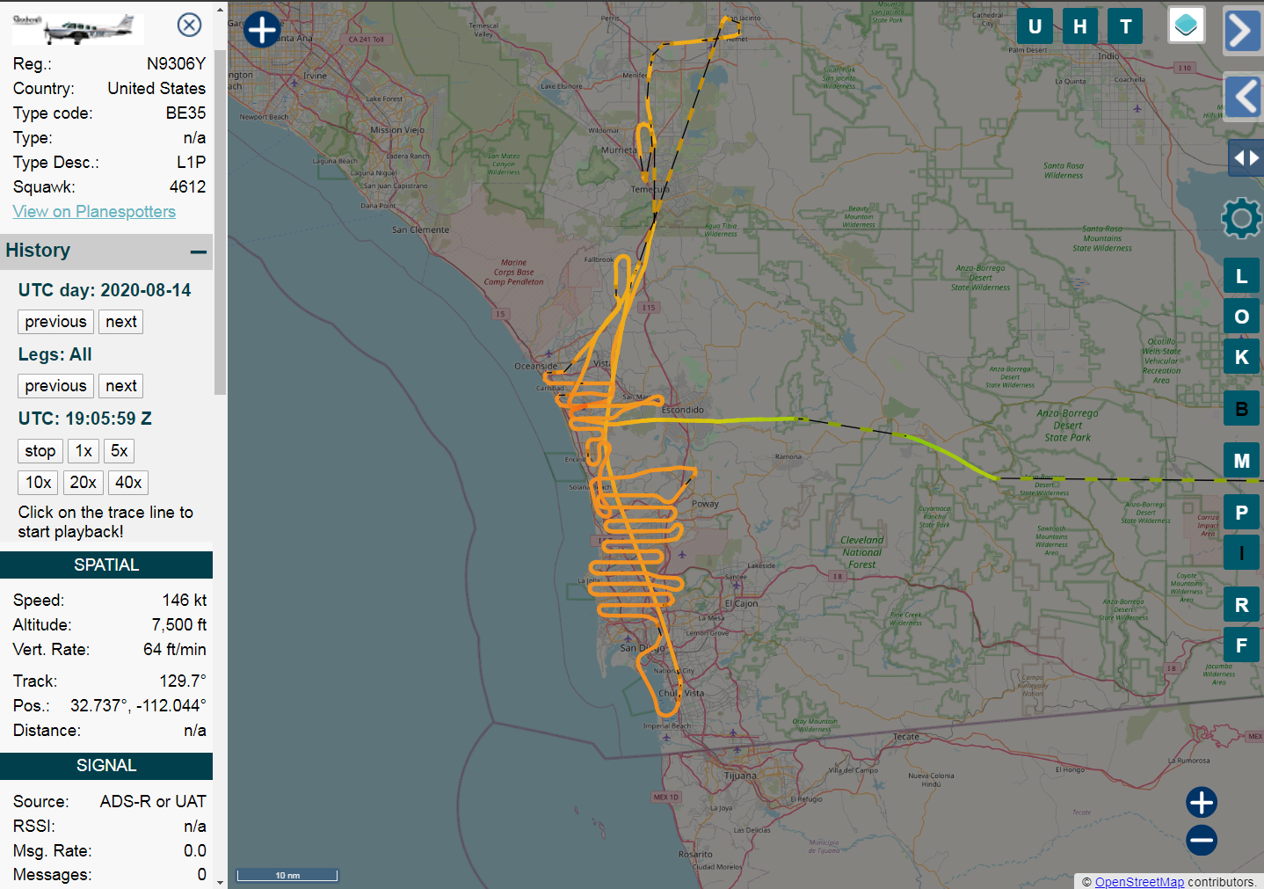Toggle the sidebar width arrows button
This screenshot has width=1264, height=889.
tap(1246, 158)
